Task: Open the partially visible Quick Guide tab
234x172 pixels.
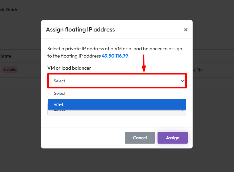Action: 9,10
